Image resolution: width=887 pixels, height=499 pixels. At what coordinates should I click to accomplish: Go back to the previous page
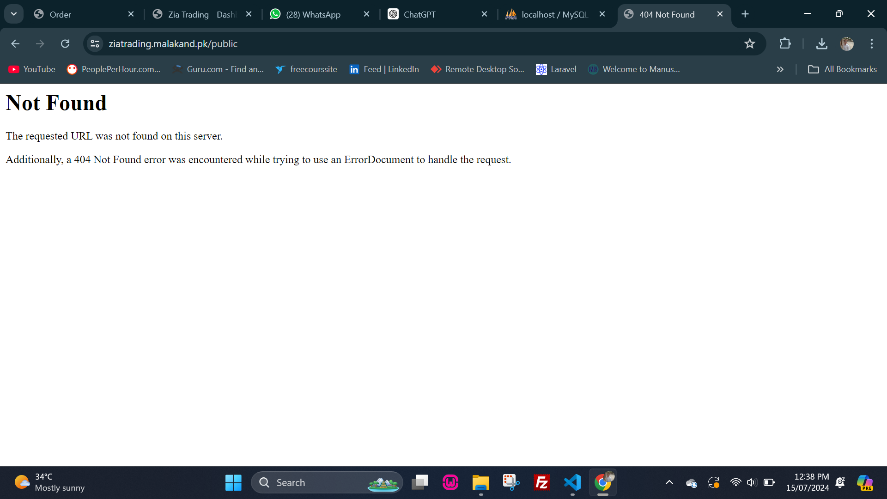click(15, 43)
